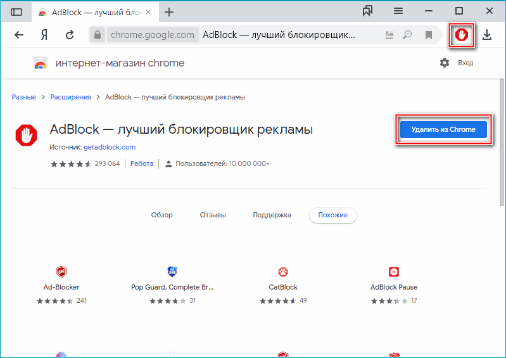Click интернет-магазин chrome heading
Image resolution: width=506 pixels, height=358 pixels.
[x=120, y=63]
